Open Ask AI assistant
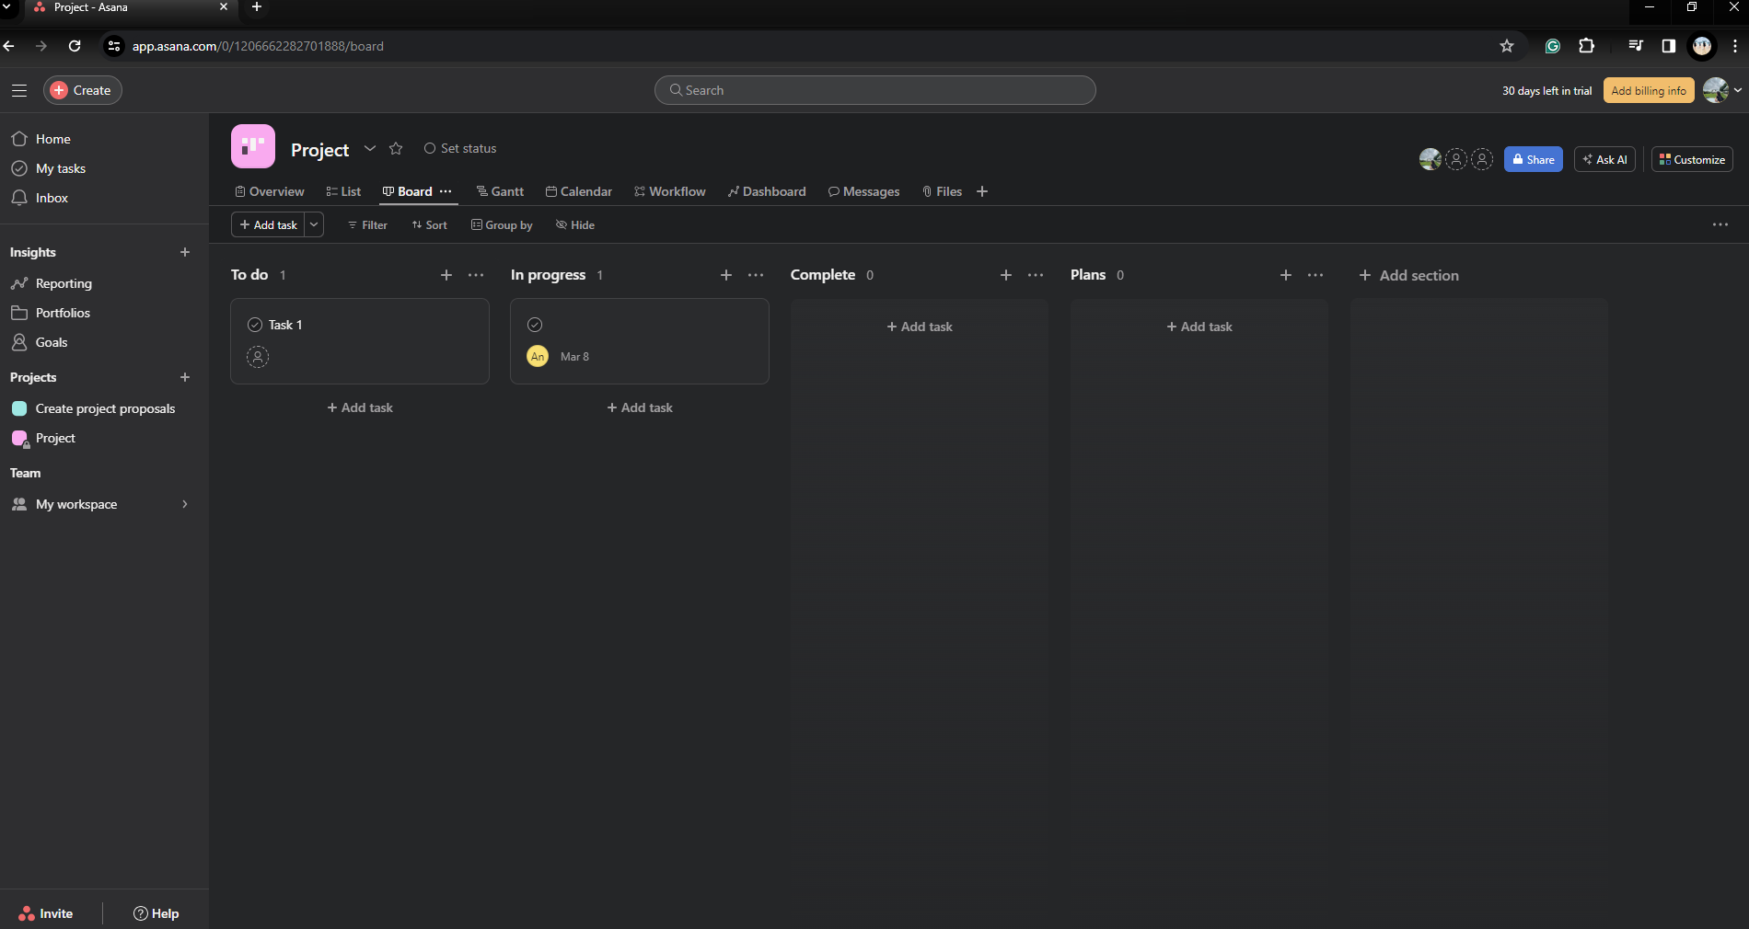1749x929 pixels. 1604,159
